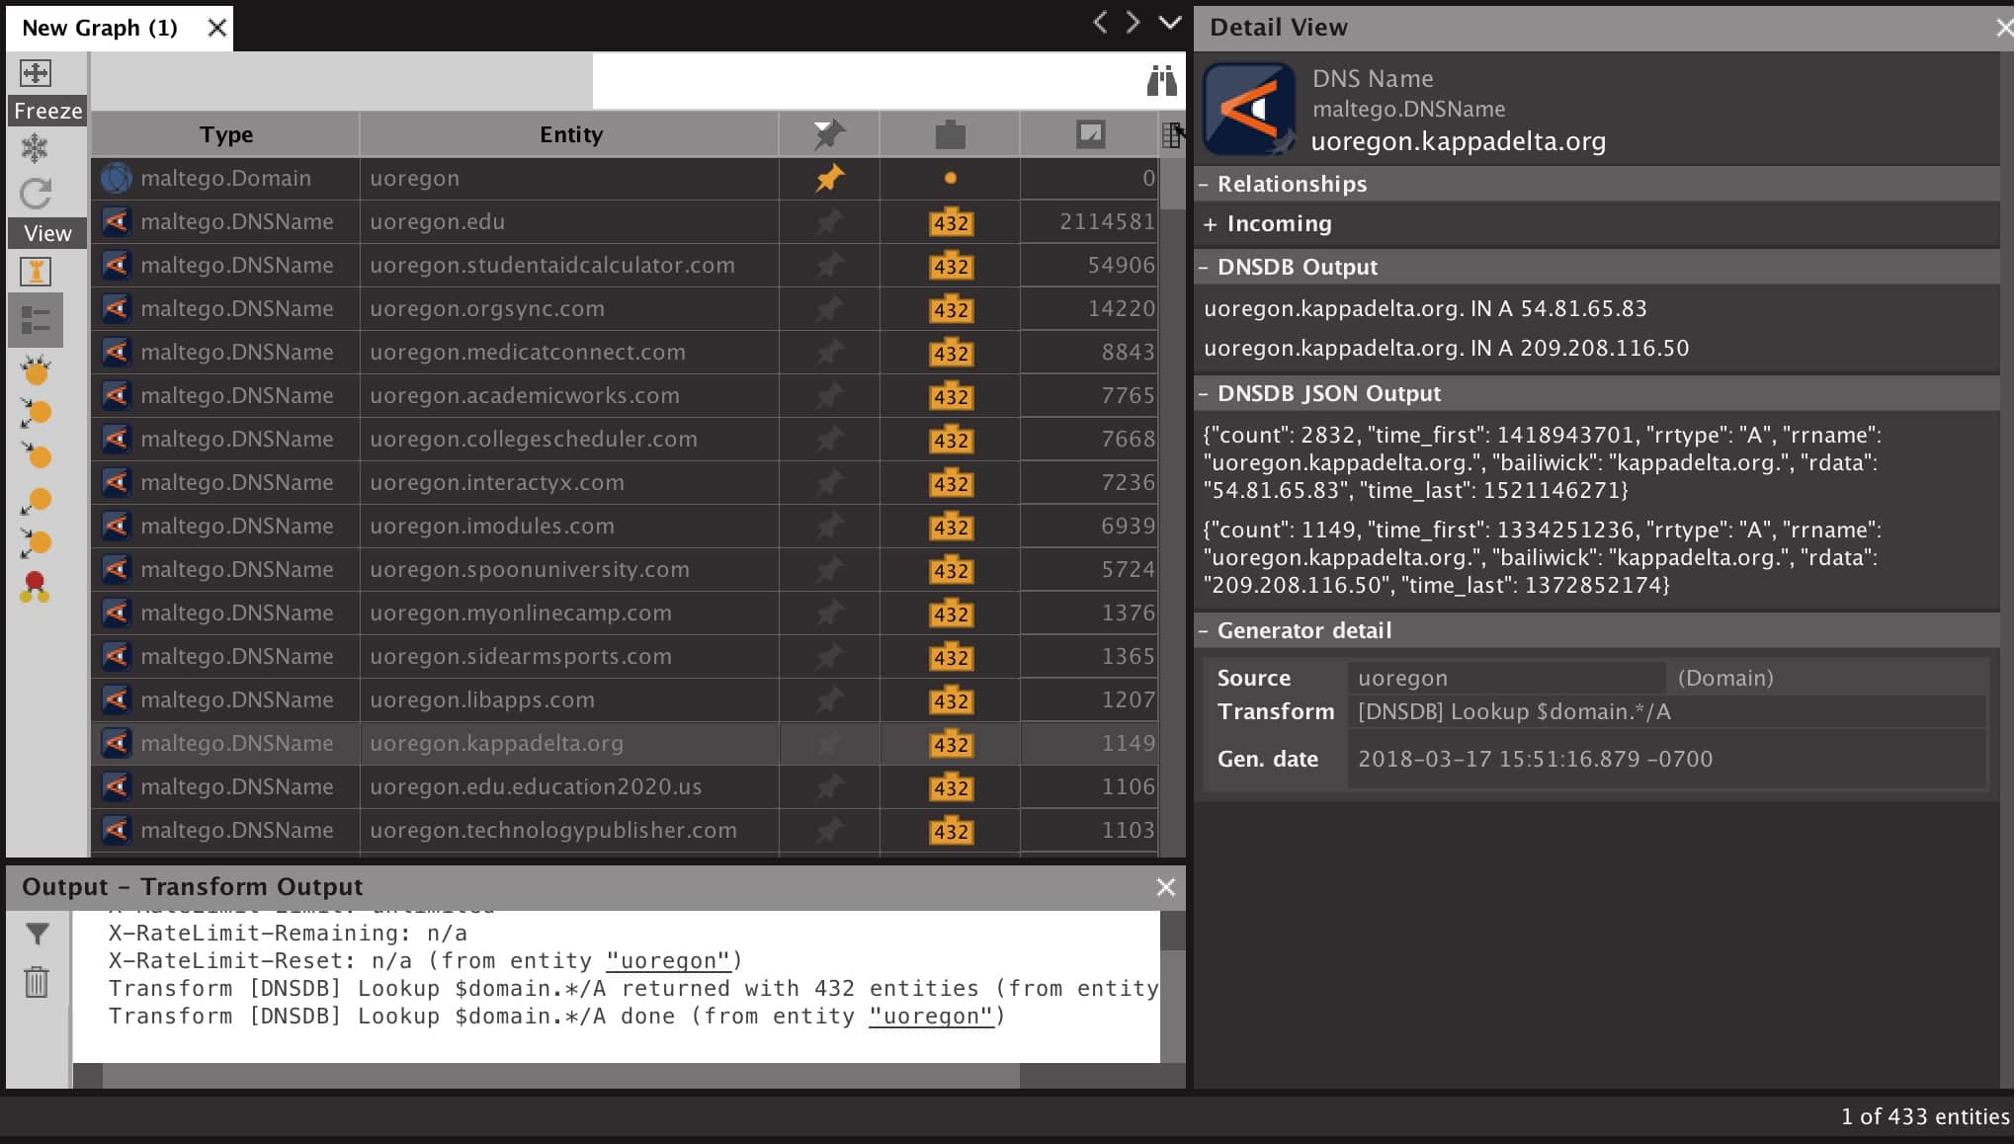Click the 432 badge in uoregon.kappadelta.org row
This screenshot has height=1144, width=2016.
tap(951, 745)
